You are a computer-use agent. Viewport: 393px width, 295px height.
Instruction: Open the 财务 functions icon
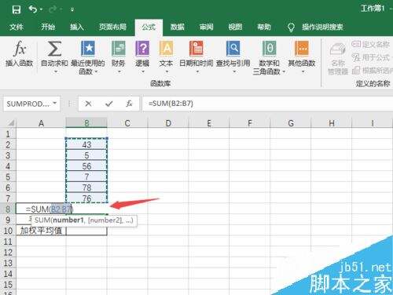pos(119,49)
